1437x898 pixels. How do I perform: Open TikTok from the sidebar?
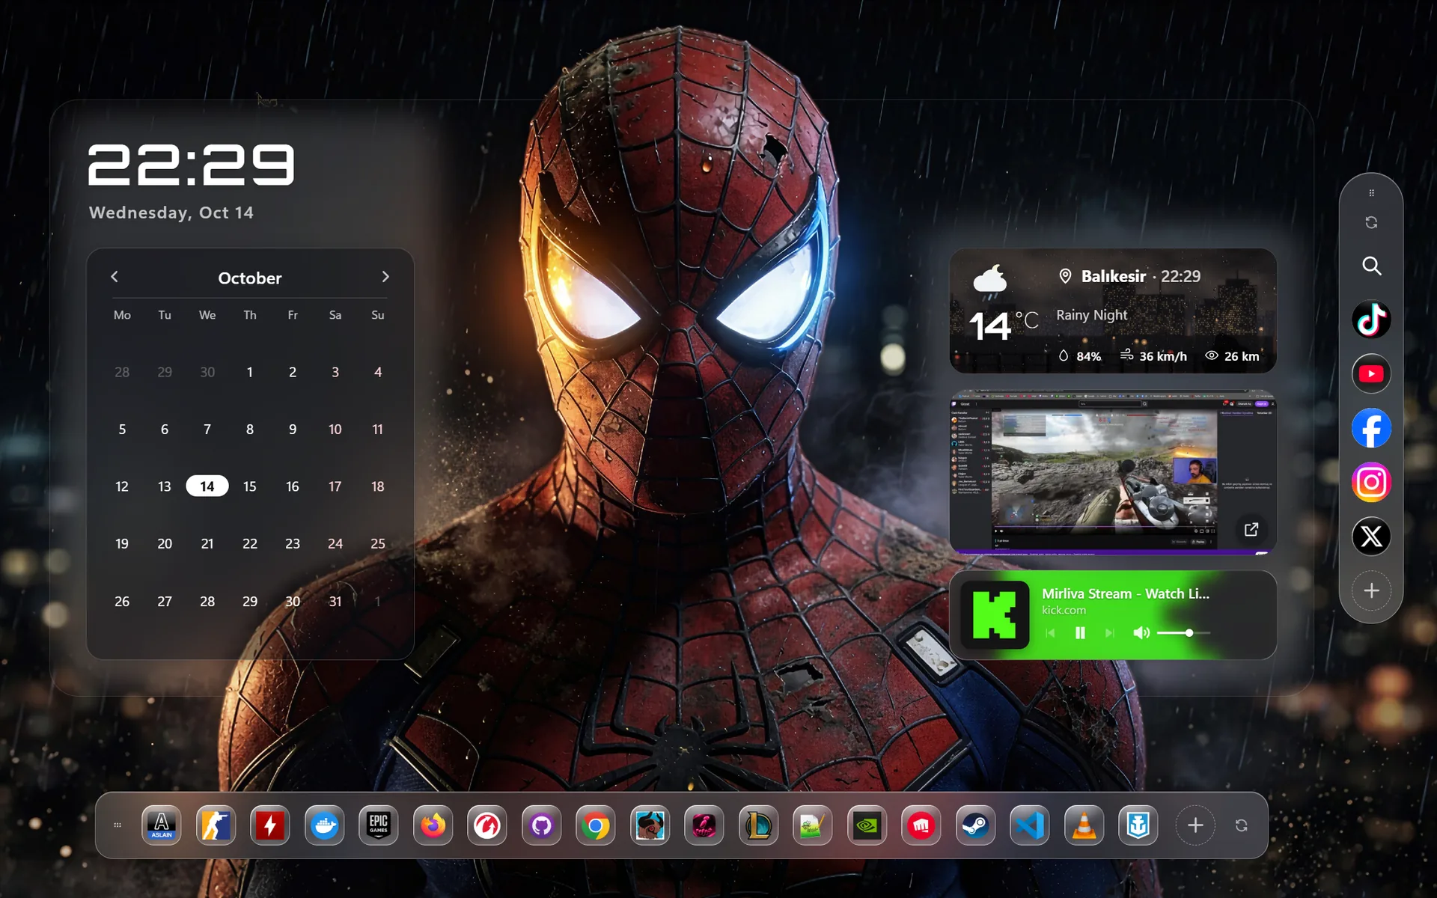point(1371,320)
